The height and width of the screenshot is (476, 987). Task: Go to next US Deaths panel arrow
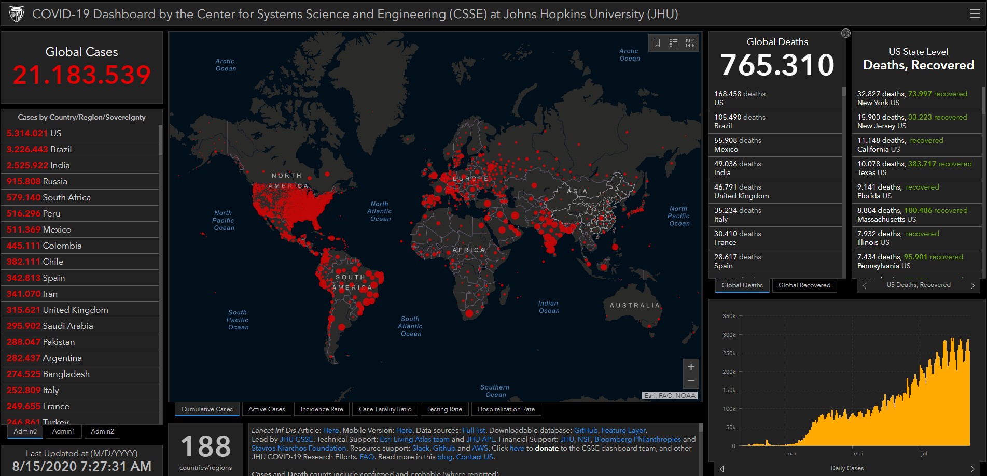coord(972,285)
